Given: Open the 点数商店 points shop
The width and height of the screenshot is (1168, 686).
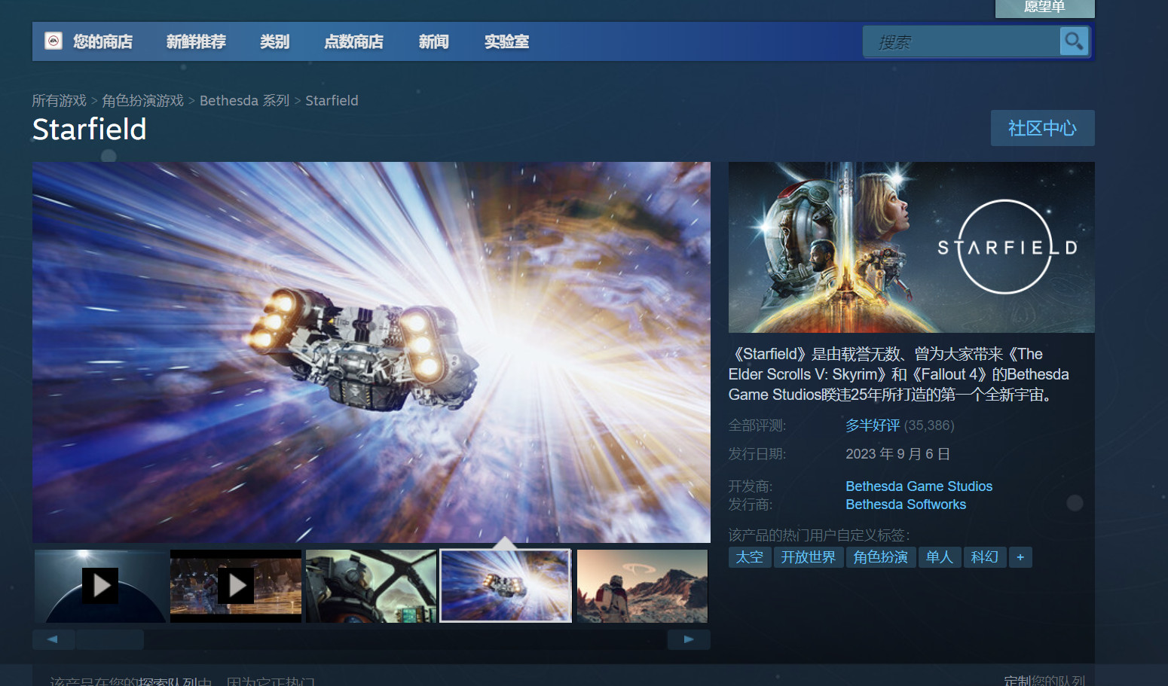Looking at the screenshot, I should (354, 41).
